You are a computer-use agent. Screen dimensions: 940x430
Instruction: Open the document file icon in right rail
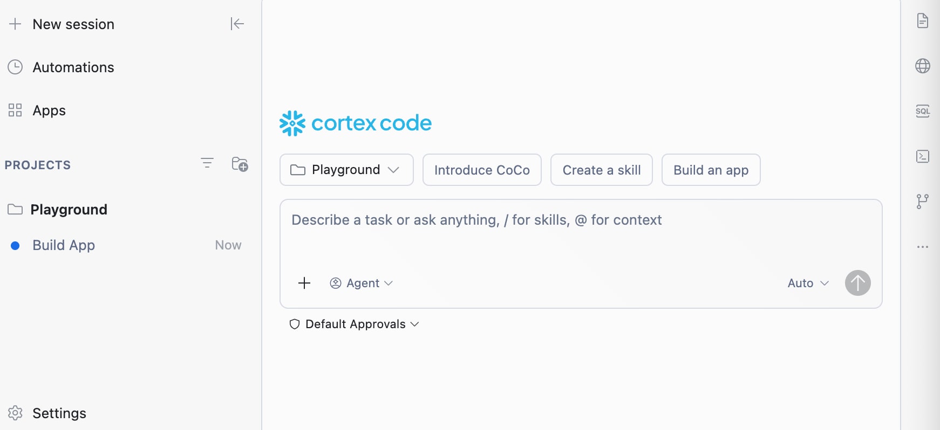click(923, 21)
